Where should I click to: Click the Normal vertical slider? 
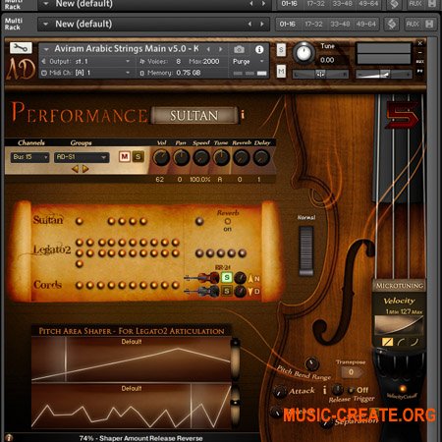[306, 251]
